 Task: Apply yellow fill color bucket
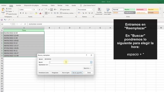(36, 13)
